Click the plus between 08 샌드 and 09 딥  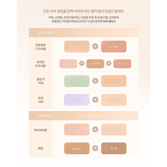[95, 147]
